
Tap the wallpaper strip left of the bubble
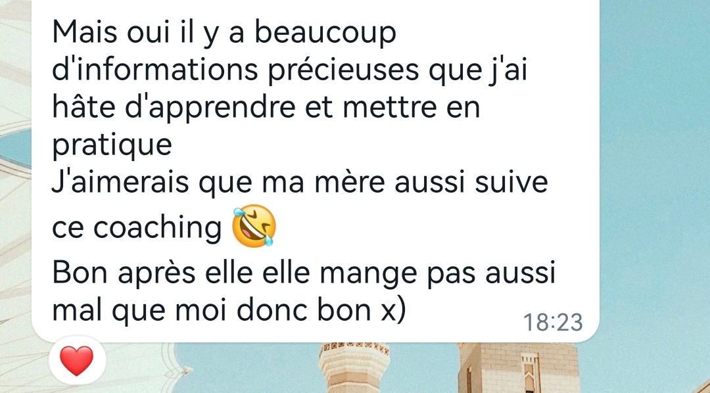click(x=15, y=181)
